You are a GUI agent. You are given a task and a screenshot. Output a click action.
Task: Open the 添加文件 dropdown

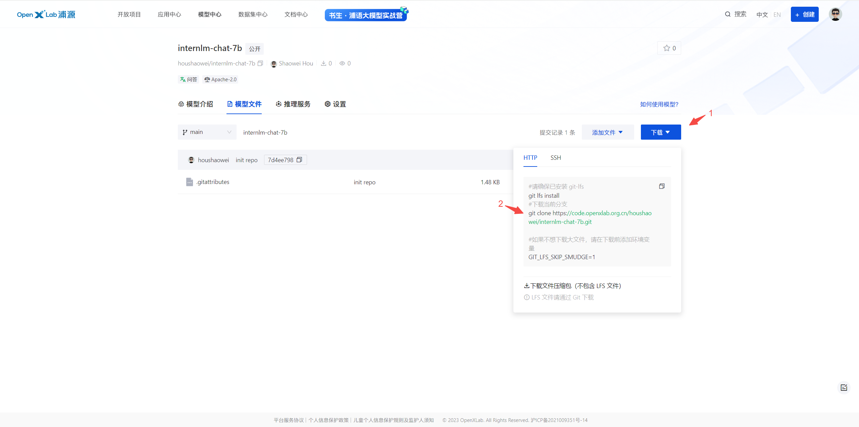click(608, 132)
